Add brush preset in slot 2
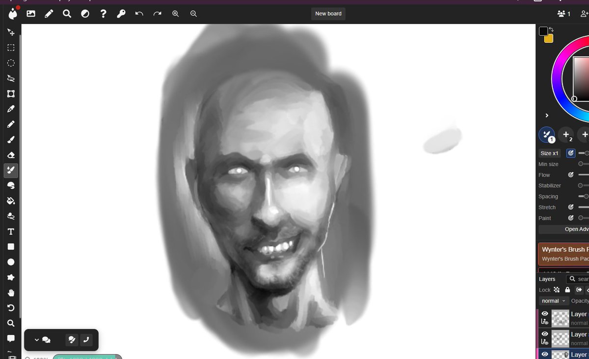The image size is (589, 359). tap(566, 135)
